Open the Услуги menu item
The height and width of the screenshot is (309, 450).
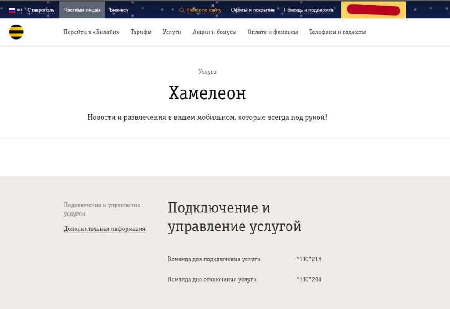point(172,32)
